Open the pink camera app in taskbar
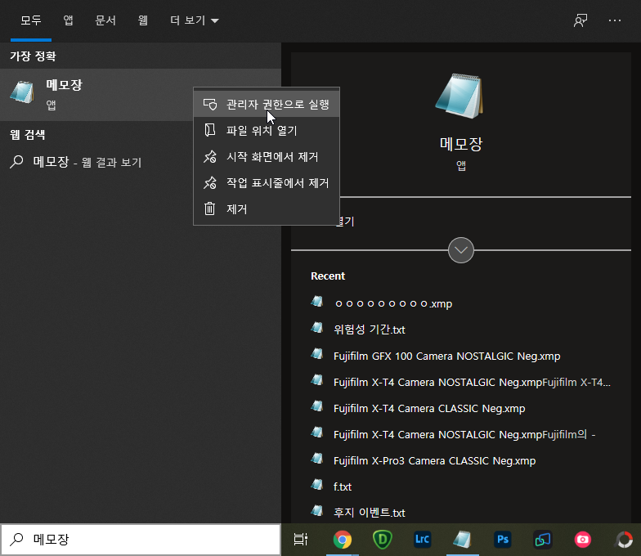The width and height of the screenshot is (641, 556). coord(582,540)
